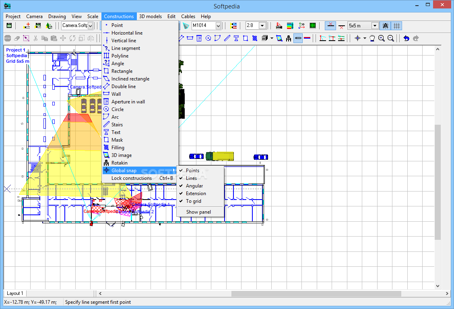Image resolution: width=454 pixels, height=309 pixels.
Task: Open the Scale menu
Action: click(93, 16)
